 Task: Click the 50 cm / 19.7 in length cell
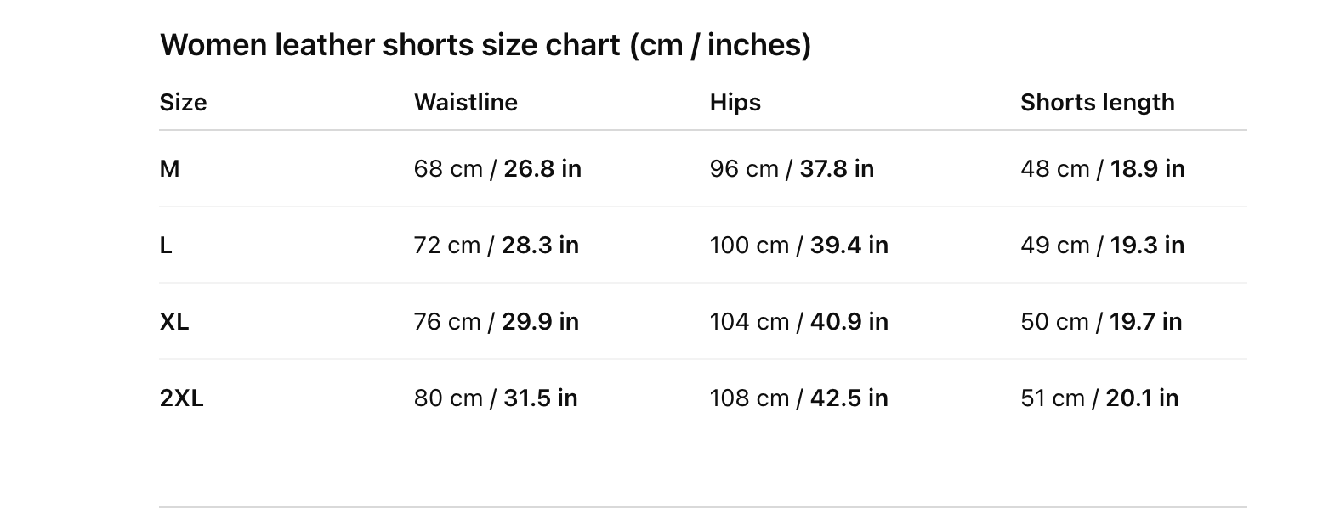point(1101,322)
